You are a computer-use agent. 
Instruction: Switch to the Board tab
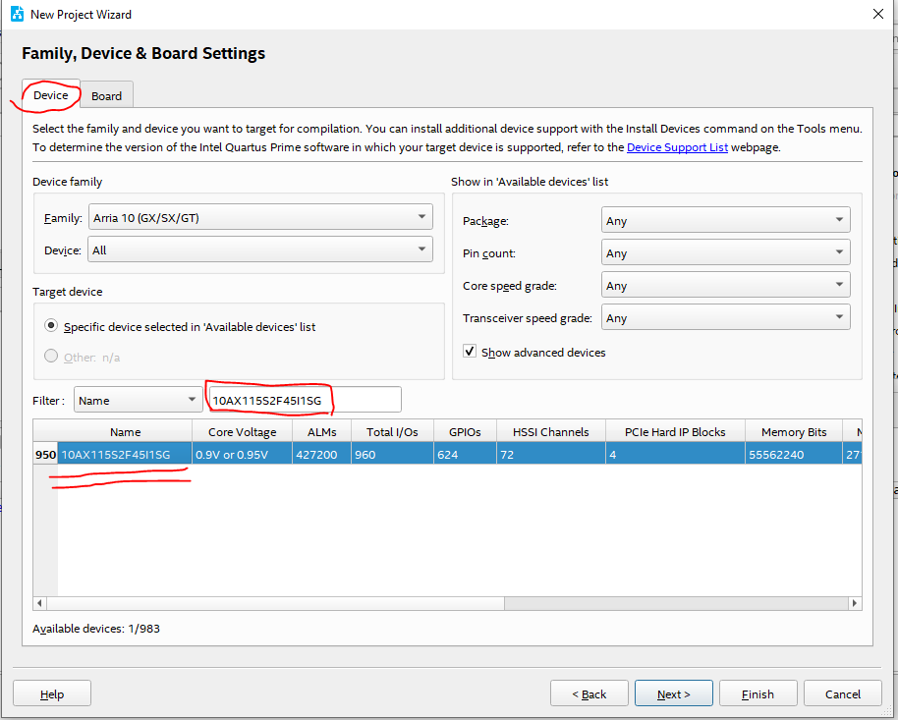106,95
